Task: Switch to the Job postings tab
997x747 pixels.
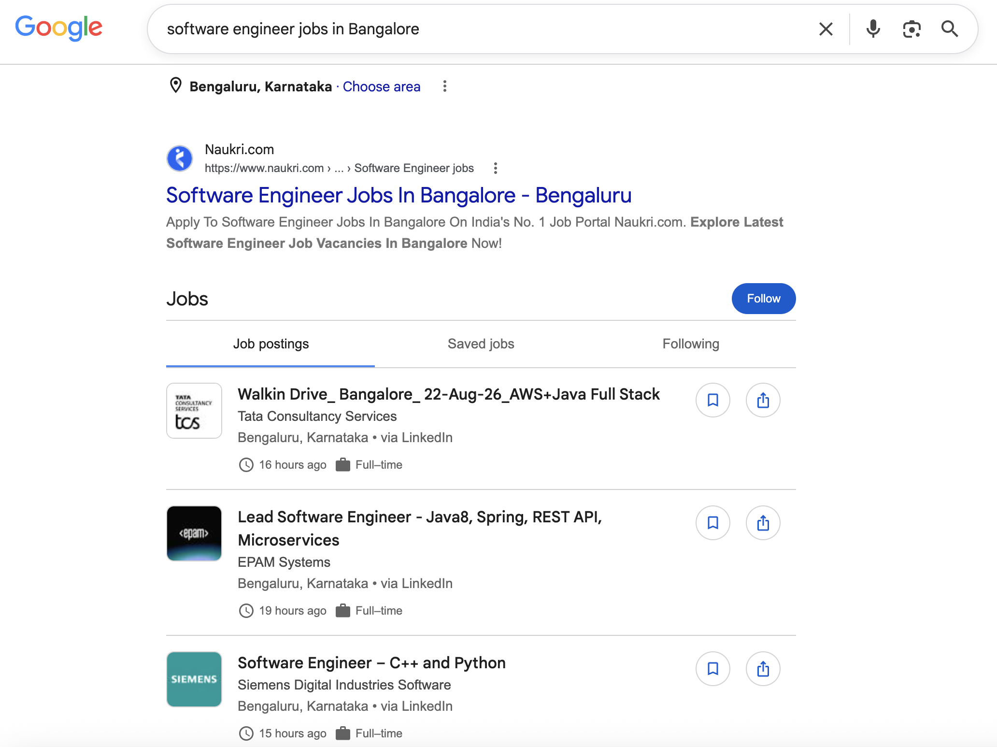Action: tap(271, 344)
